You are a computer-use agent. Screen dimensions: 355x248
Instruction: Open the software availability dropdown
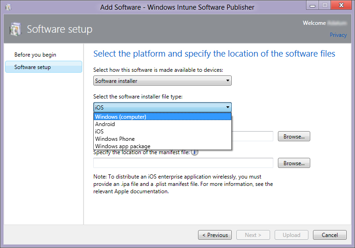[162, 81]
